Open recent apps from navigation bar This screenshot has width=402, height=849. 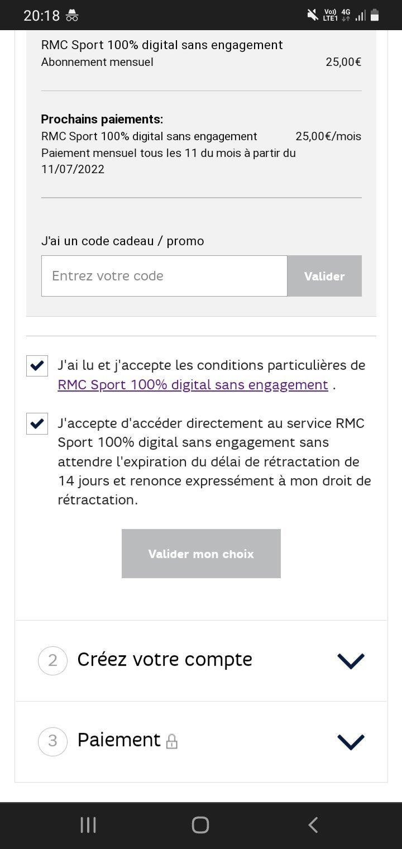(x=88, y=825)
